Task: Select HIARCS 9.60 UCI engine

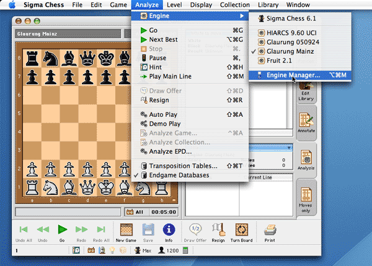Action: click(300, 33)
